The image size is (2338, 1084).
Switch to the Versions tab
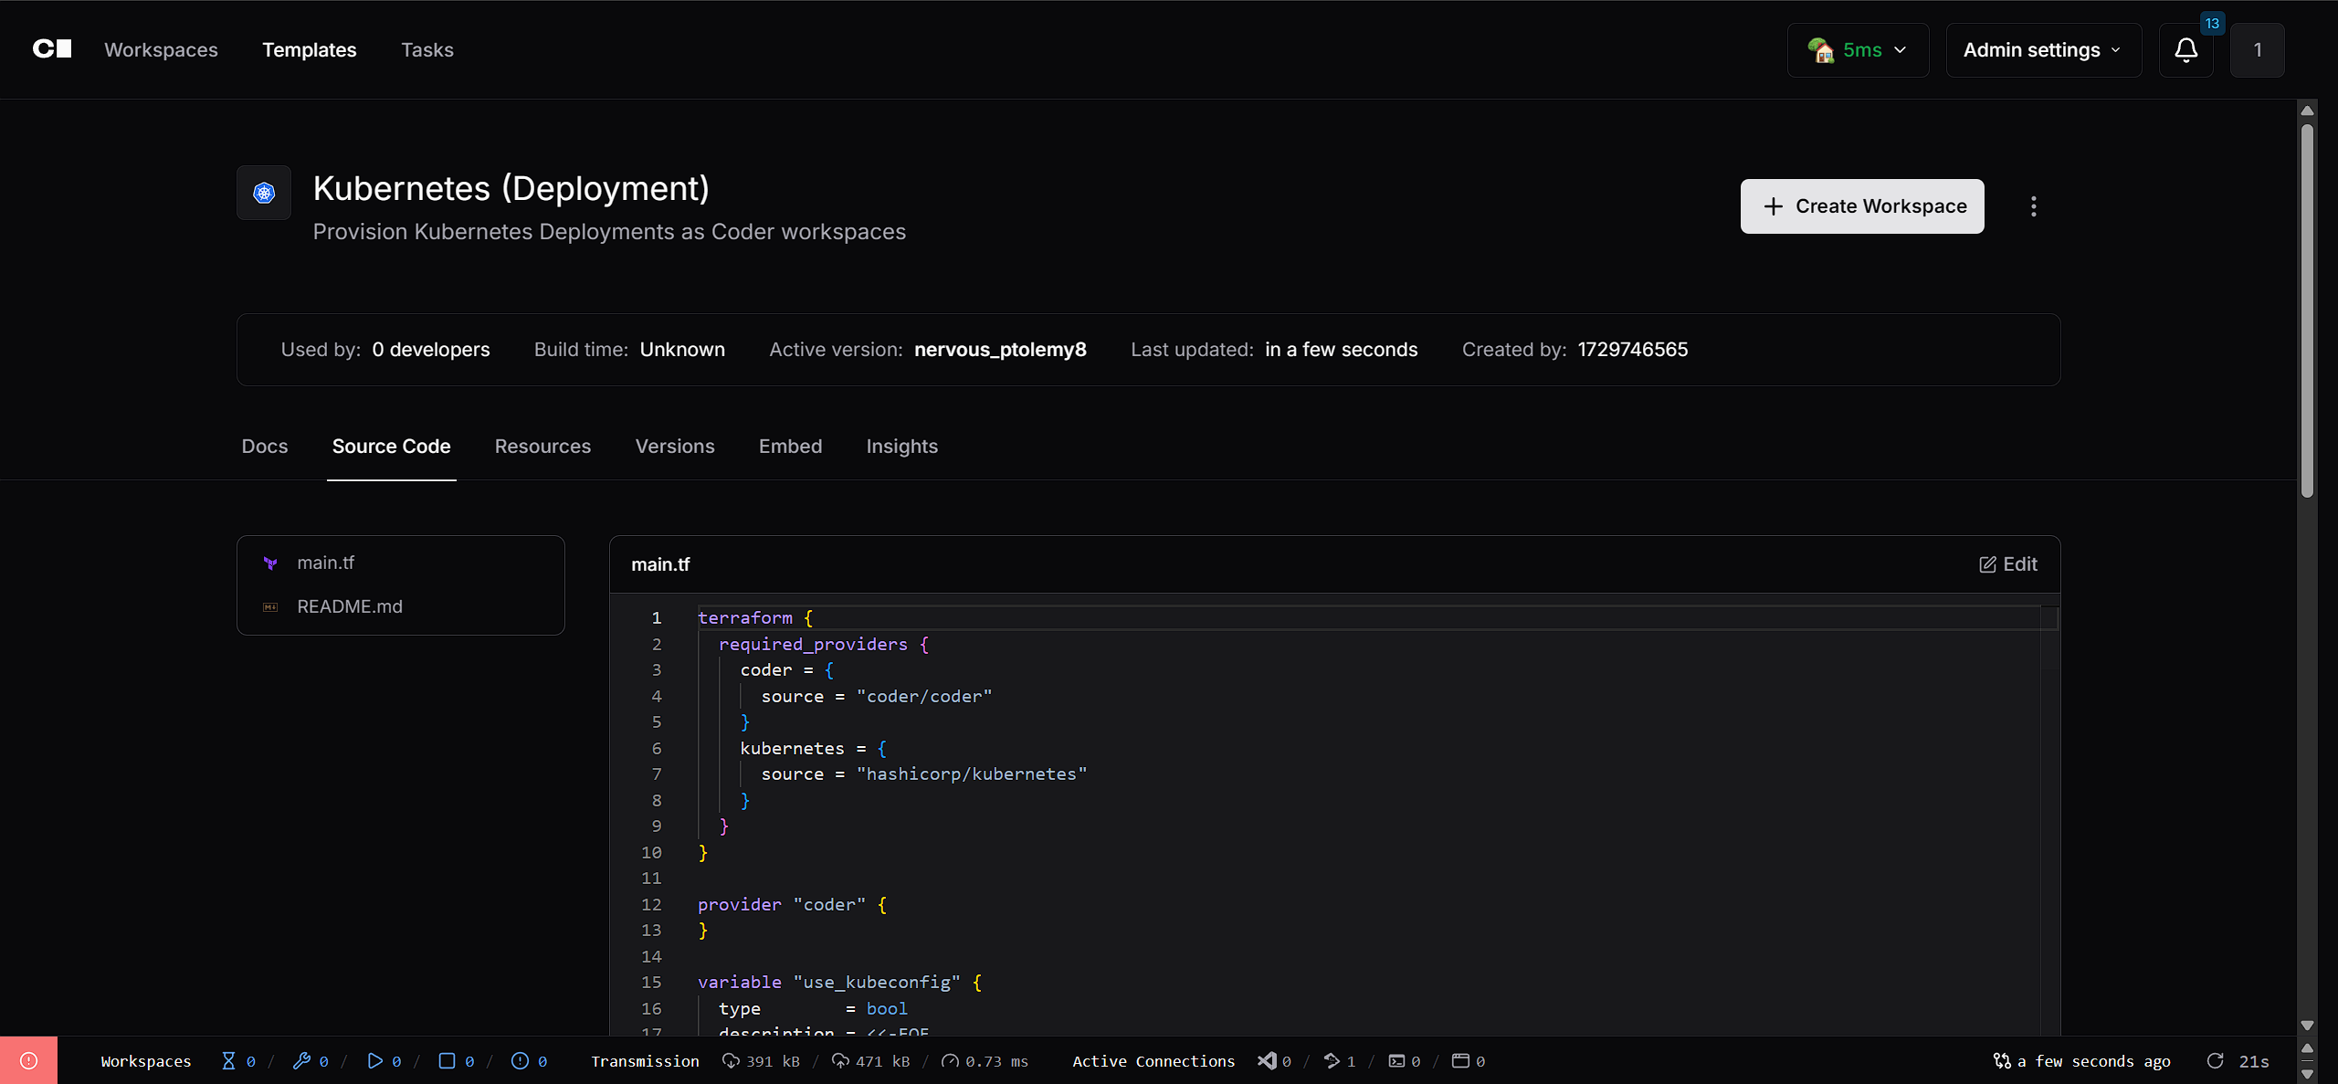click(x=674, y=447)
